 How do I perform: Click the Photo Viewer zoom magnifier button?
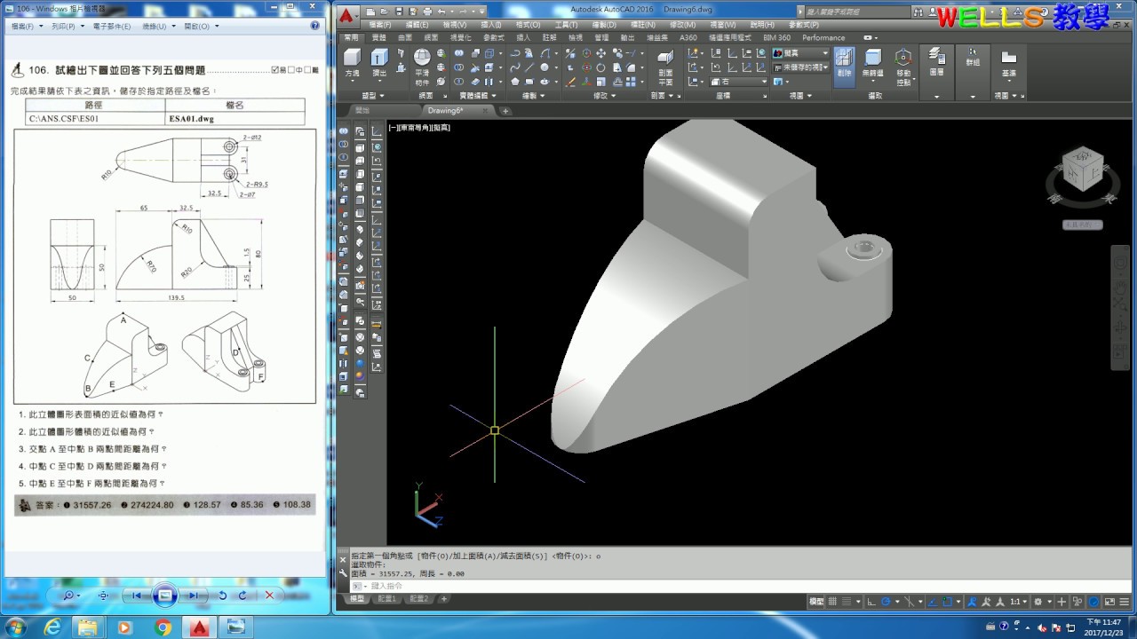click(69, 596)
